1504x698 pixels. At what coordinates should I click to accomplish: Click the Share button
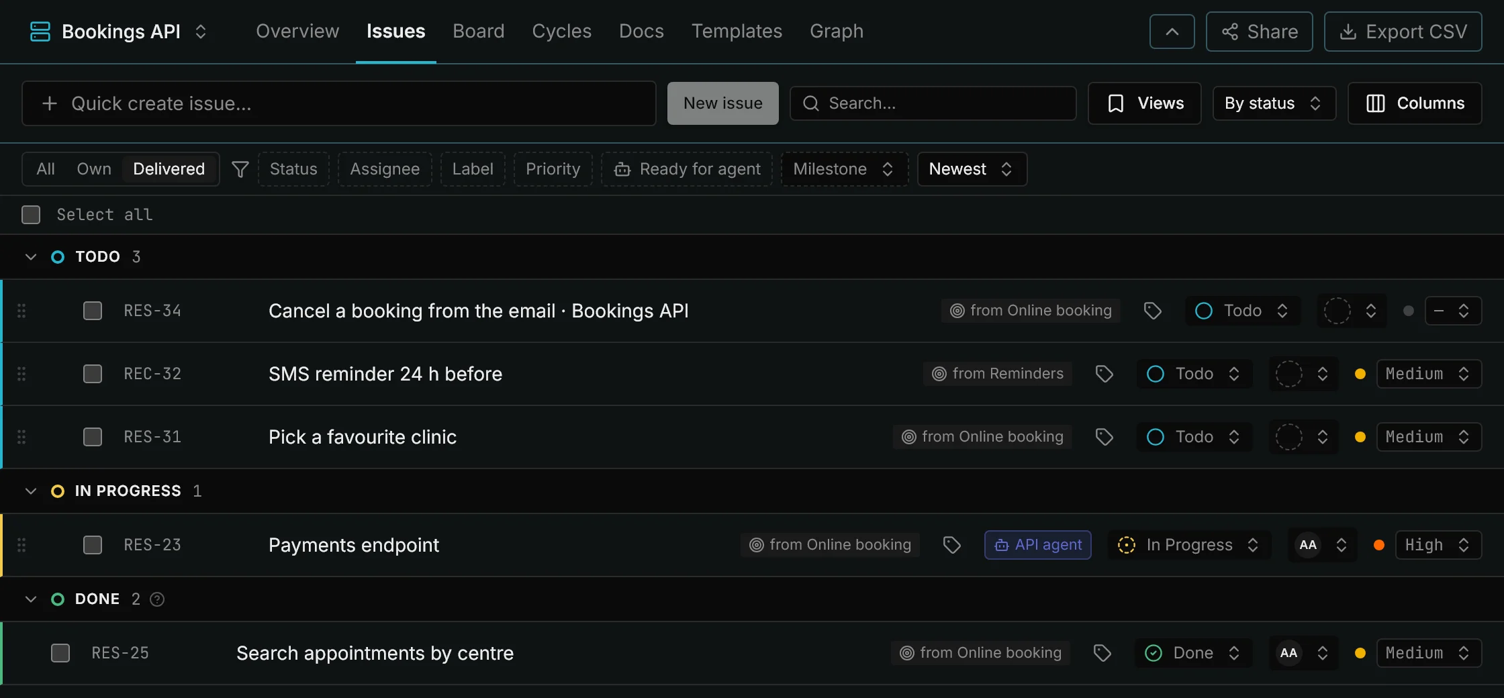click(x=1259, y=32)
